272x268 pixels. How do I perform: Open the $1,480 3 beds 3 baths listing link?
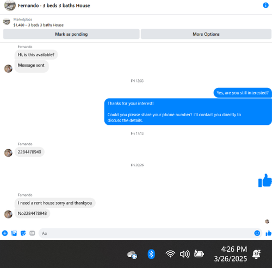(x=39, y=25)
